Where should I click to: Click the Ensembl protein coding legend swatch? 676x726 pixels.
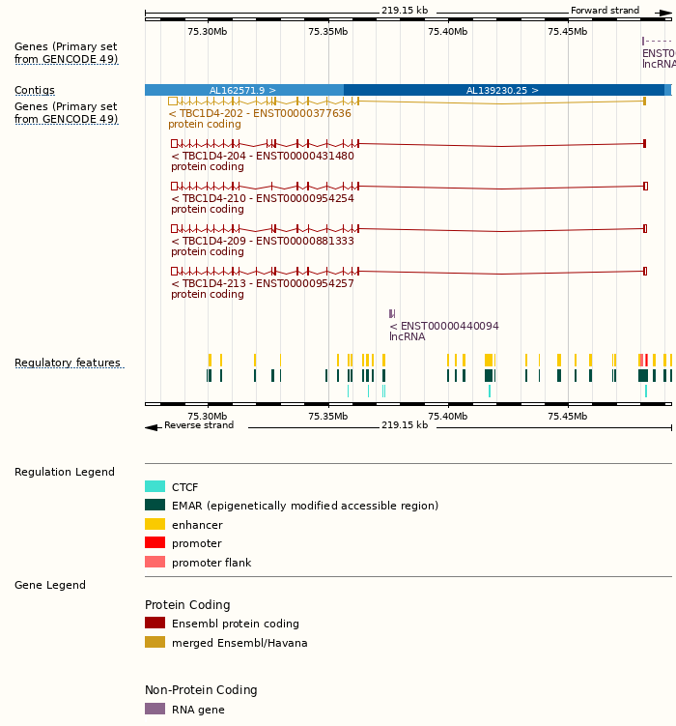(155, 624)
